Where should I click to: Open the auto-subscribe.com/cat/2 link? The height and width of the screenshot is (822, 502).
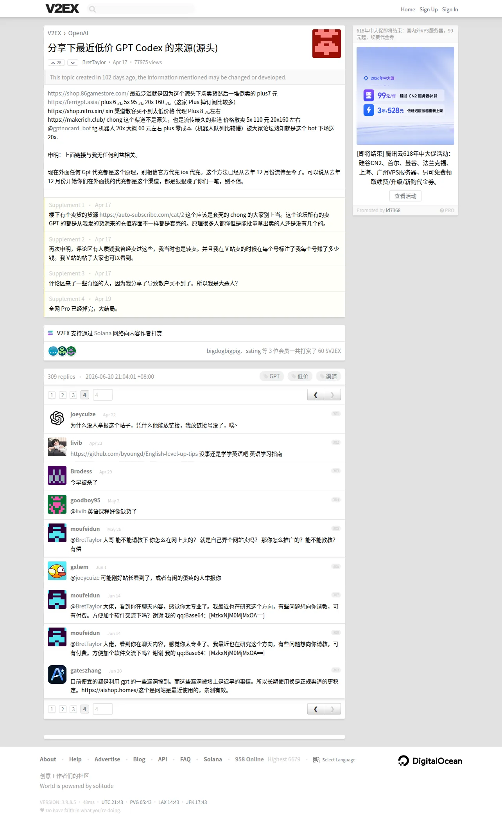[142, 215]
